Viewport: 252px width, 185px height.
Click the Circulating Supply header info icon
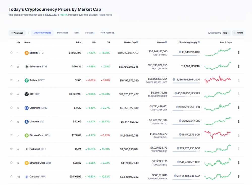click(x=199, y=42)
